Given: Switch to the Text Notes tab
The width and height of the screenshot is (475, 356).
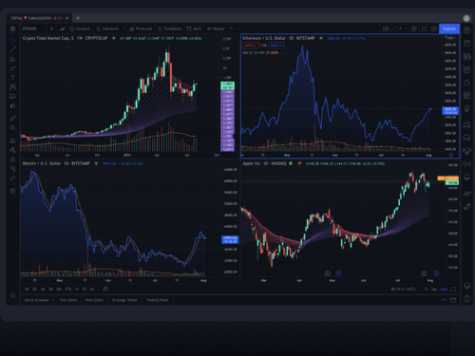Looking at the screenshot, I should (68, 300).
